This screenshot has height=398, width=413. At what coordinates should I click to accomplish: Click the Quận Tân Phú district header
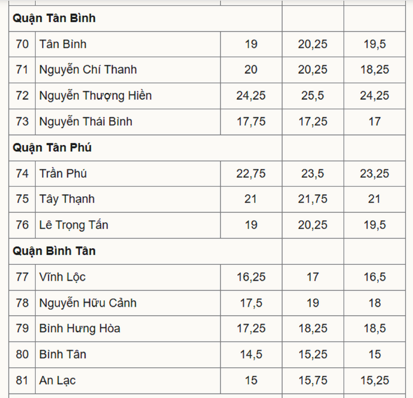pos(52,148)
